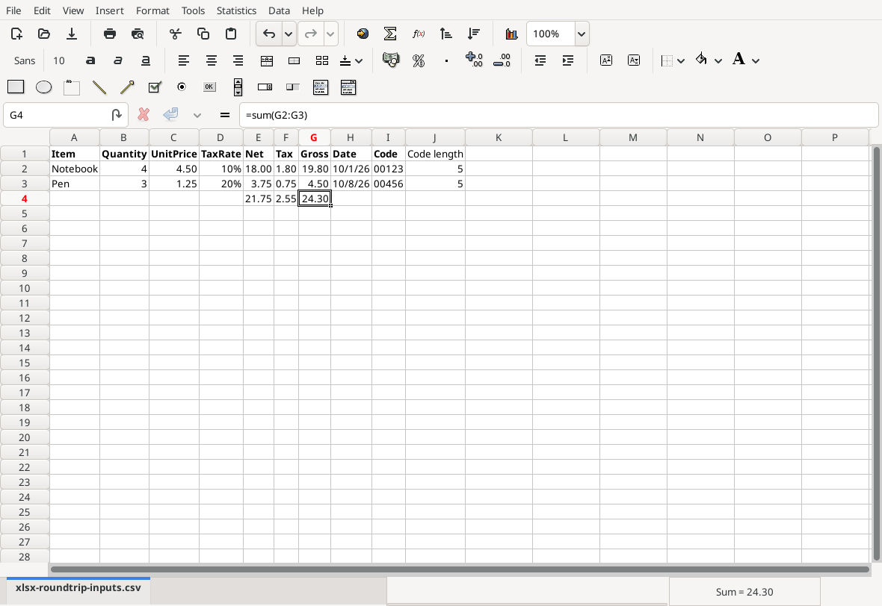Open the vertical alignment dropdown arrow

point(359,60)
